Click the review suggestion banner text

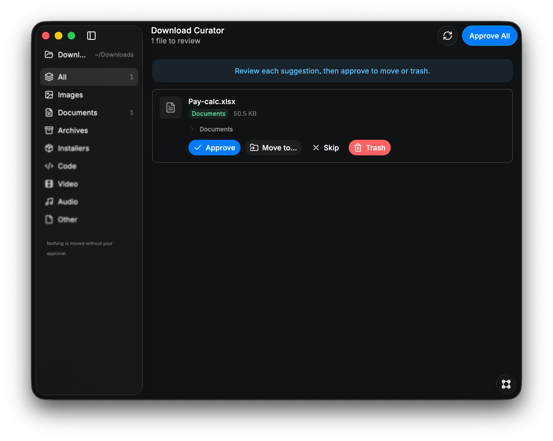coord(332,71)
